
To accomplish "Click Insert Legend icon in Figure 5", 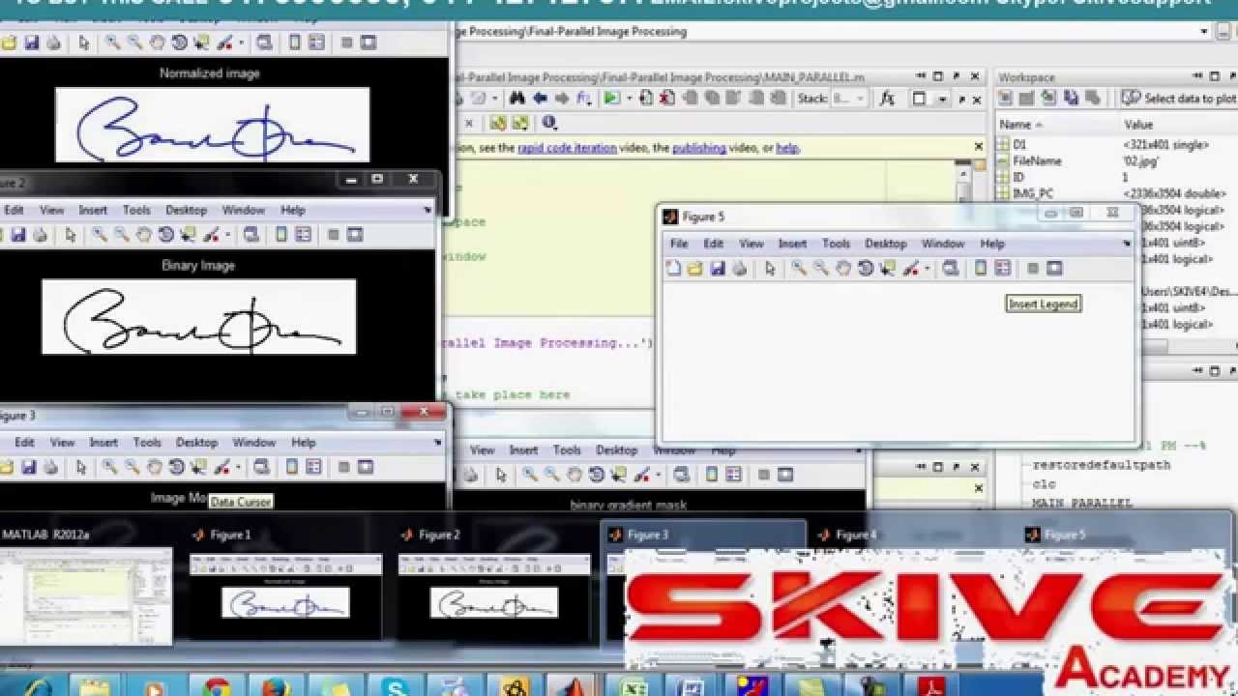I will (1003, 269).
